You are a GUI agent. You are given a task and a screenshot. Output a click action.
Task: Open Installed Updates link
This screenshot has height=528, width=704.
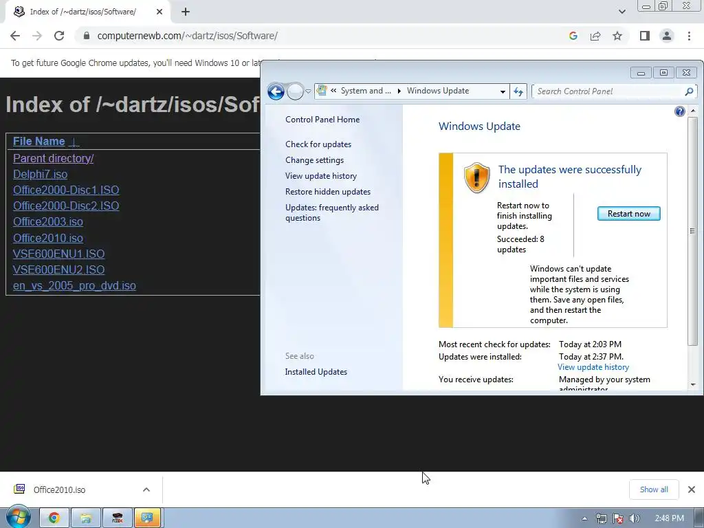tap(316, 372)
